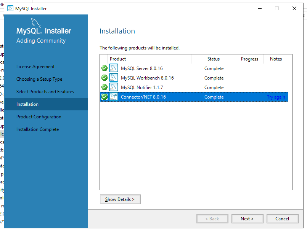
Task: Select the Connector/NET 8.0.16 row
Action: [194, 97]
